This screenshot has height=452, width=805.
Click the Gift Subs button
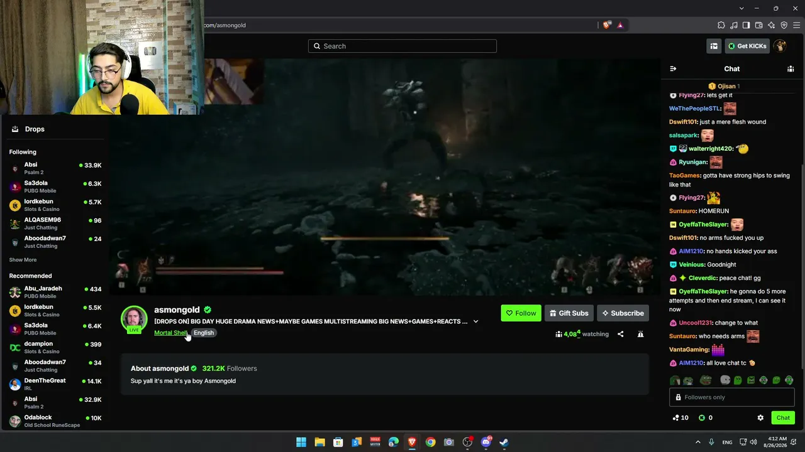click(x=569, y=313)
